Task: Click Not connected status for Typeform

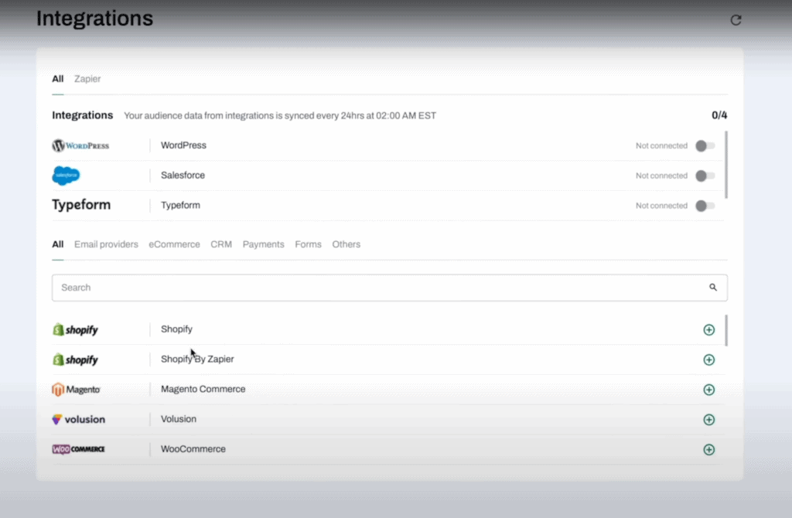Action: coord(661,206)
